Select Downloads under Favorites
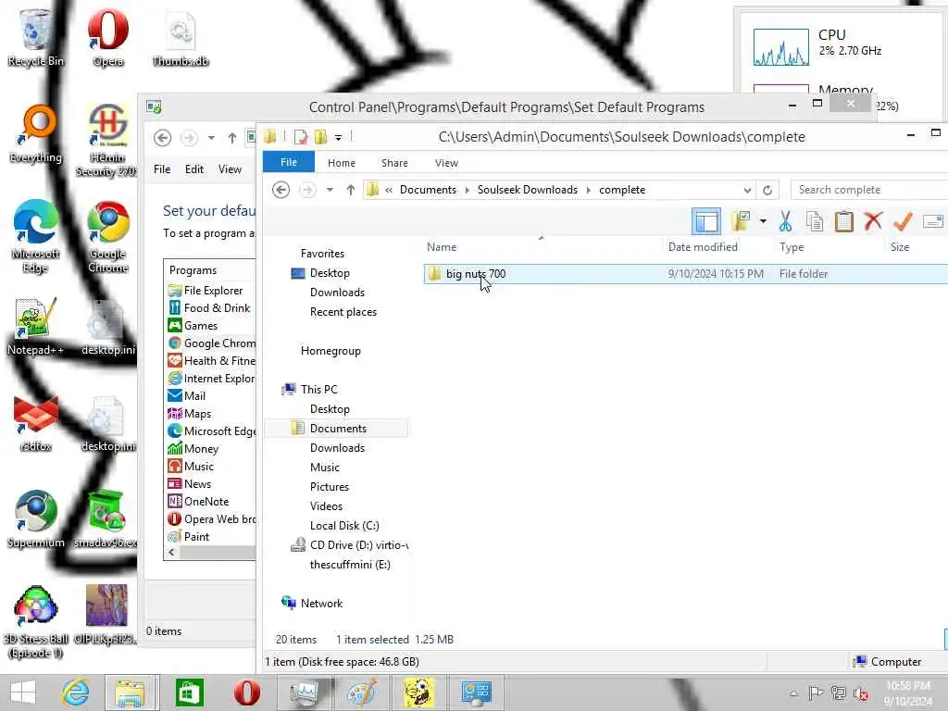Screen dimensions: 948x711 (337, 292)
